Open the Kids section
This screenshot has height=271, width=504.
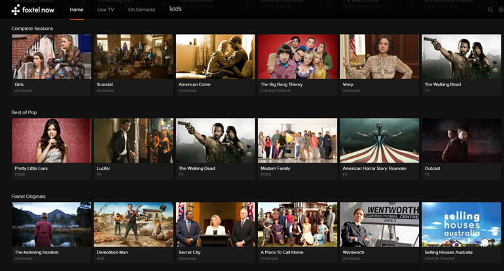(x=175, y=9)
